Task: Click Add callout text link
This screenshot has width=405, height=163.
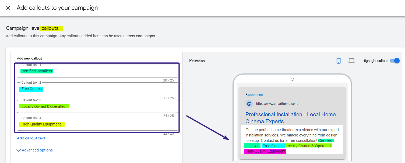Action: click(x=31, y=138)
